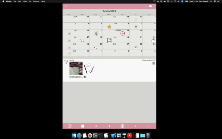The image size is (222, 139).
Task: Open the Trash in the Dock
Action: tap(148, 135)
